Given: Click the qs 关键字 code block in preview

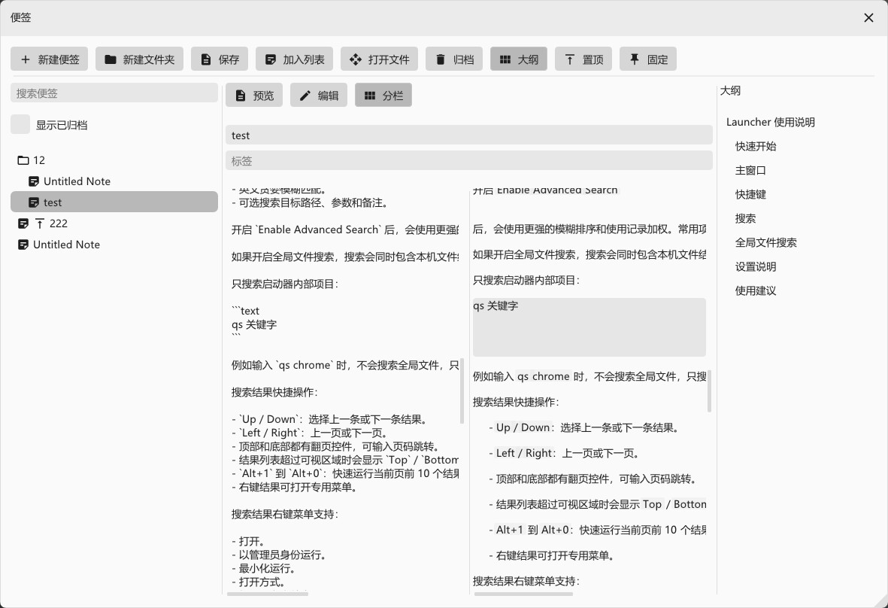Looking at the screenshot, I should point(589,327).
